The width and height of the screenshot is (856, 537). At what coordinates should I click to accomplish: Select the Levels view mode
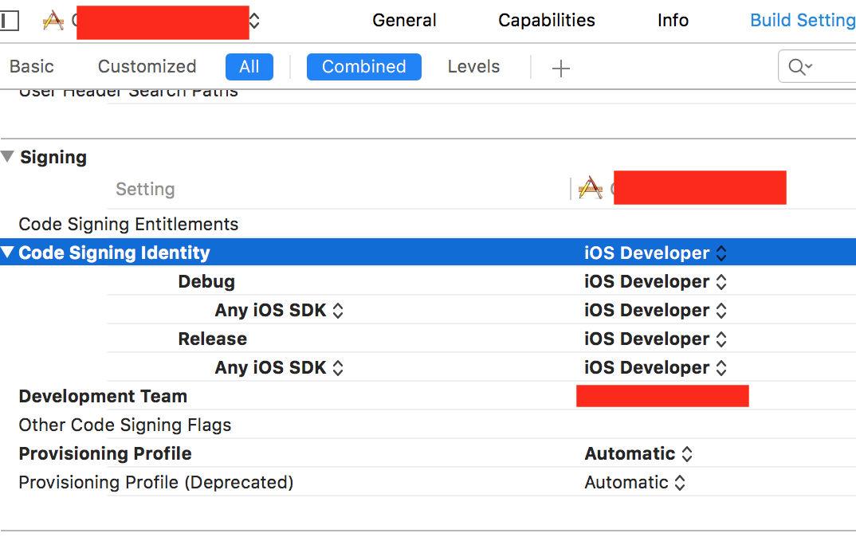(473, 67)
